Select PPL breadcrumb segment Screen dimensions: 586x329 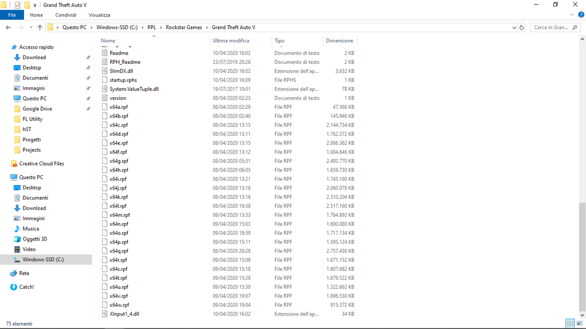pyautogui.click(x=152, y=28)
